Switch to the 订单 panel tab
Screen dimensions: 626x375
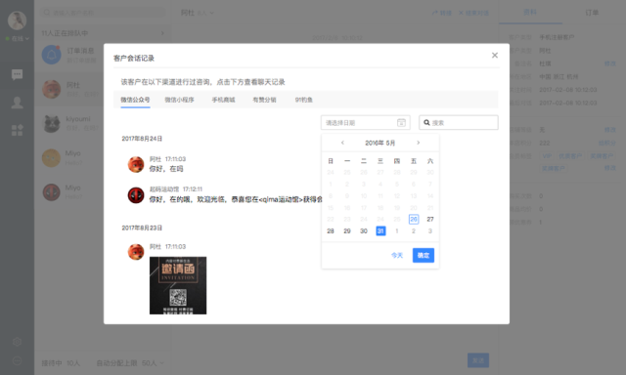(x=592, y=13)
